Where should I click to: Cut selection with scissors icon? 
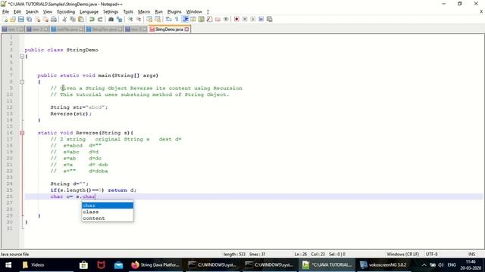click(x=64, y=19)
